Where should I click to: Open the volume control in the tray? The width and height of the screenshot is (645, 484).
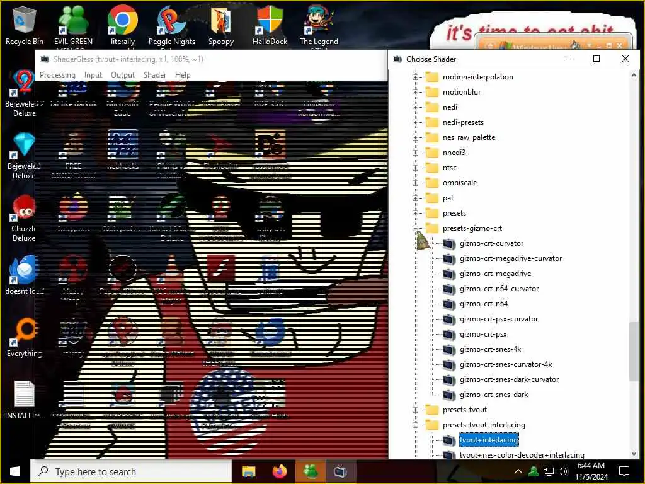[564, 471]
